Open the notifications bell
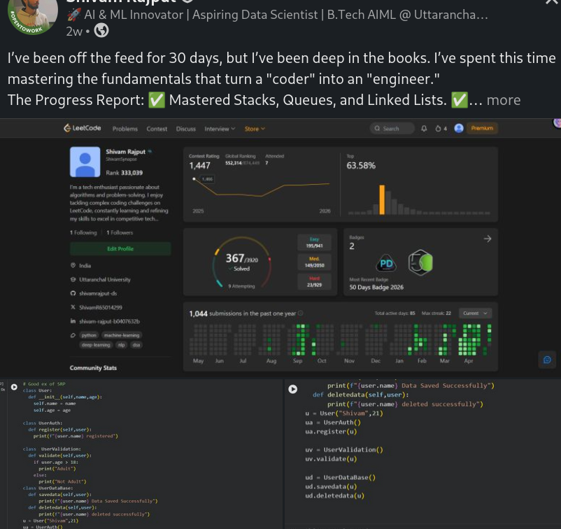Image resolution: width=561 pixels, height=529 pixels. tap(424, 129)
